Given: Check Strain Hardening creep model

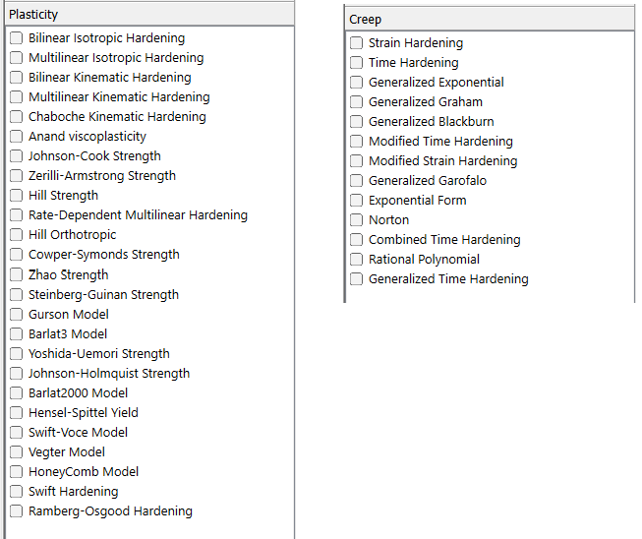Looking at the screenshot, I should point(357,43).
